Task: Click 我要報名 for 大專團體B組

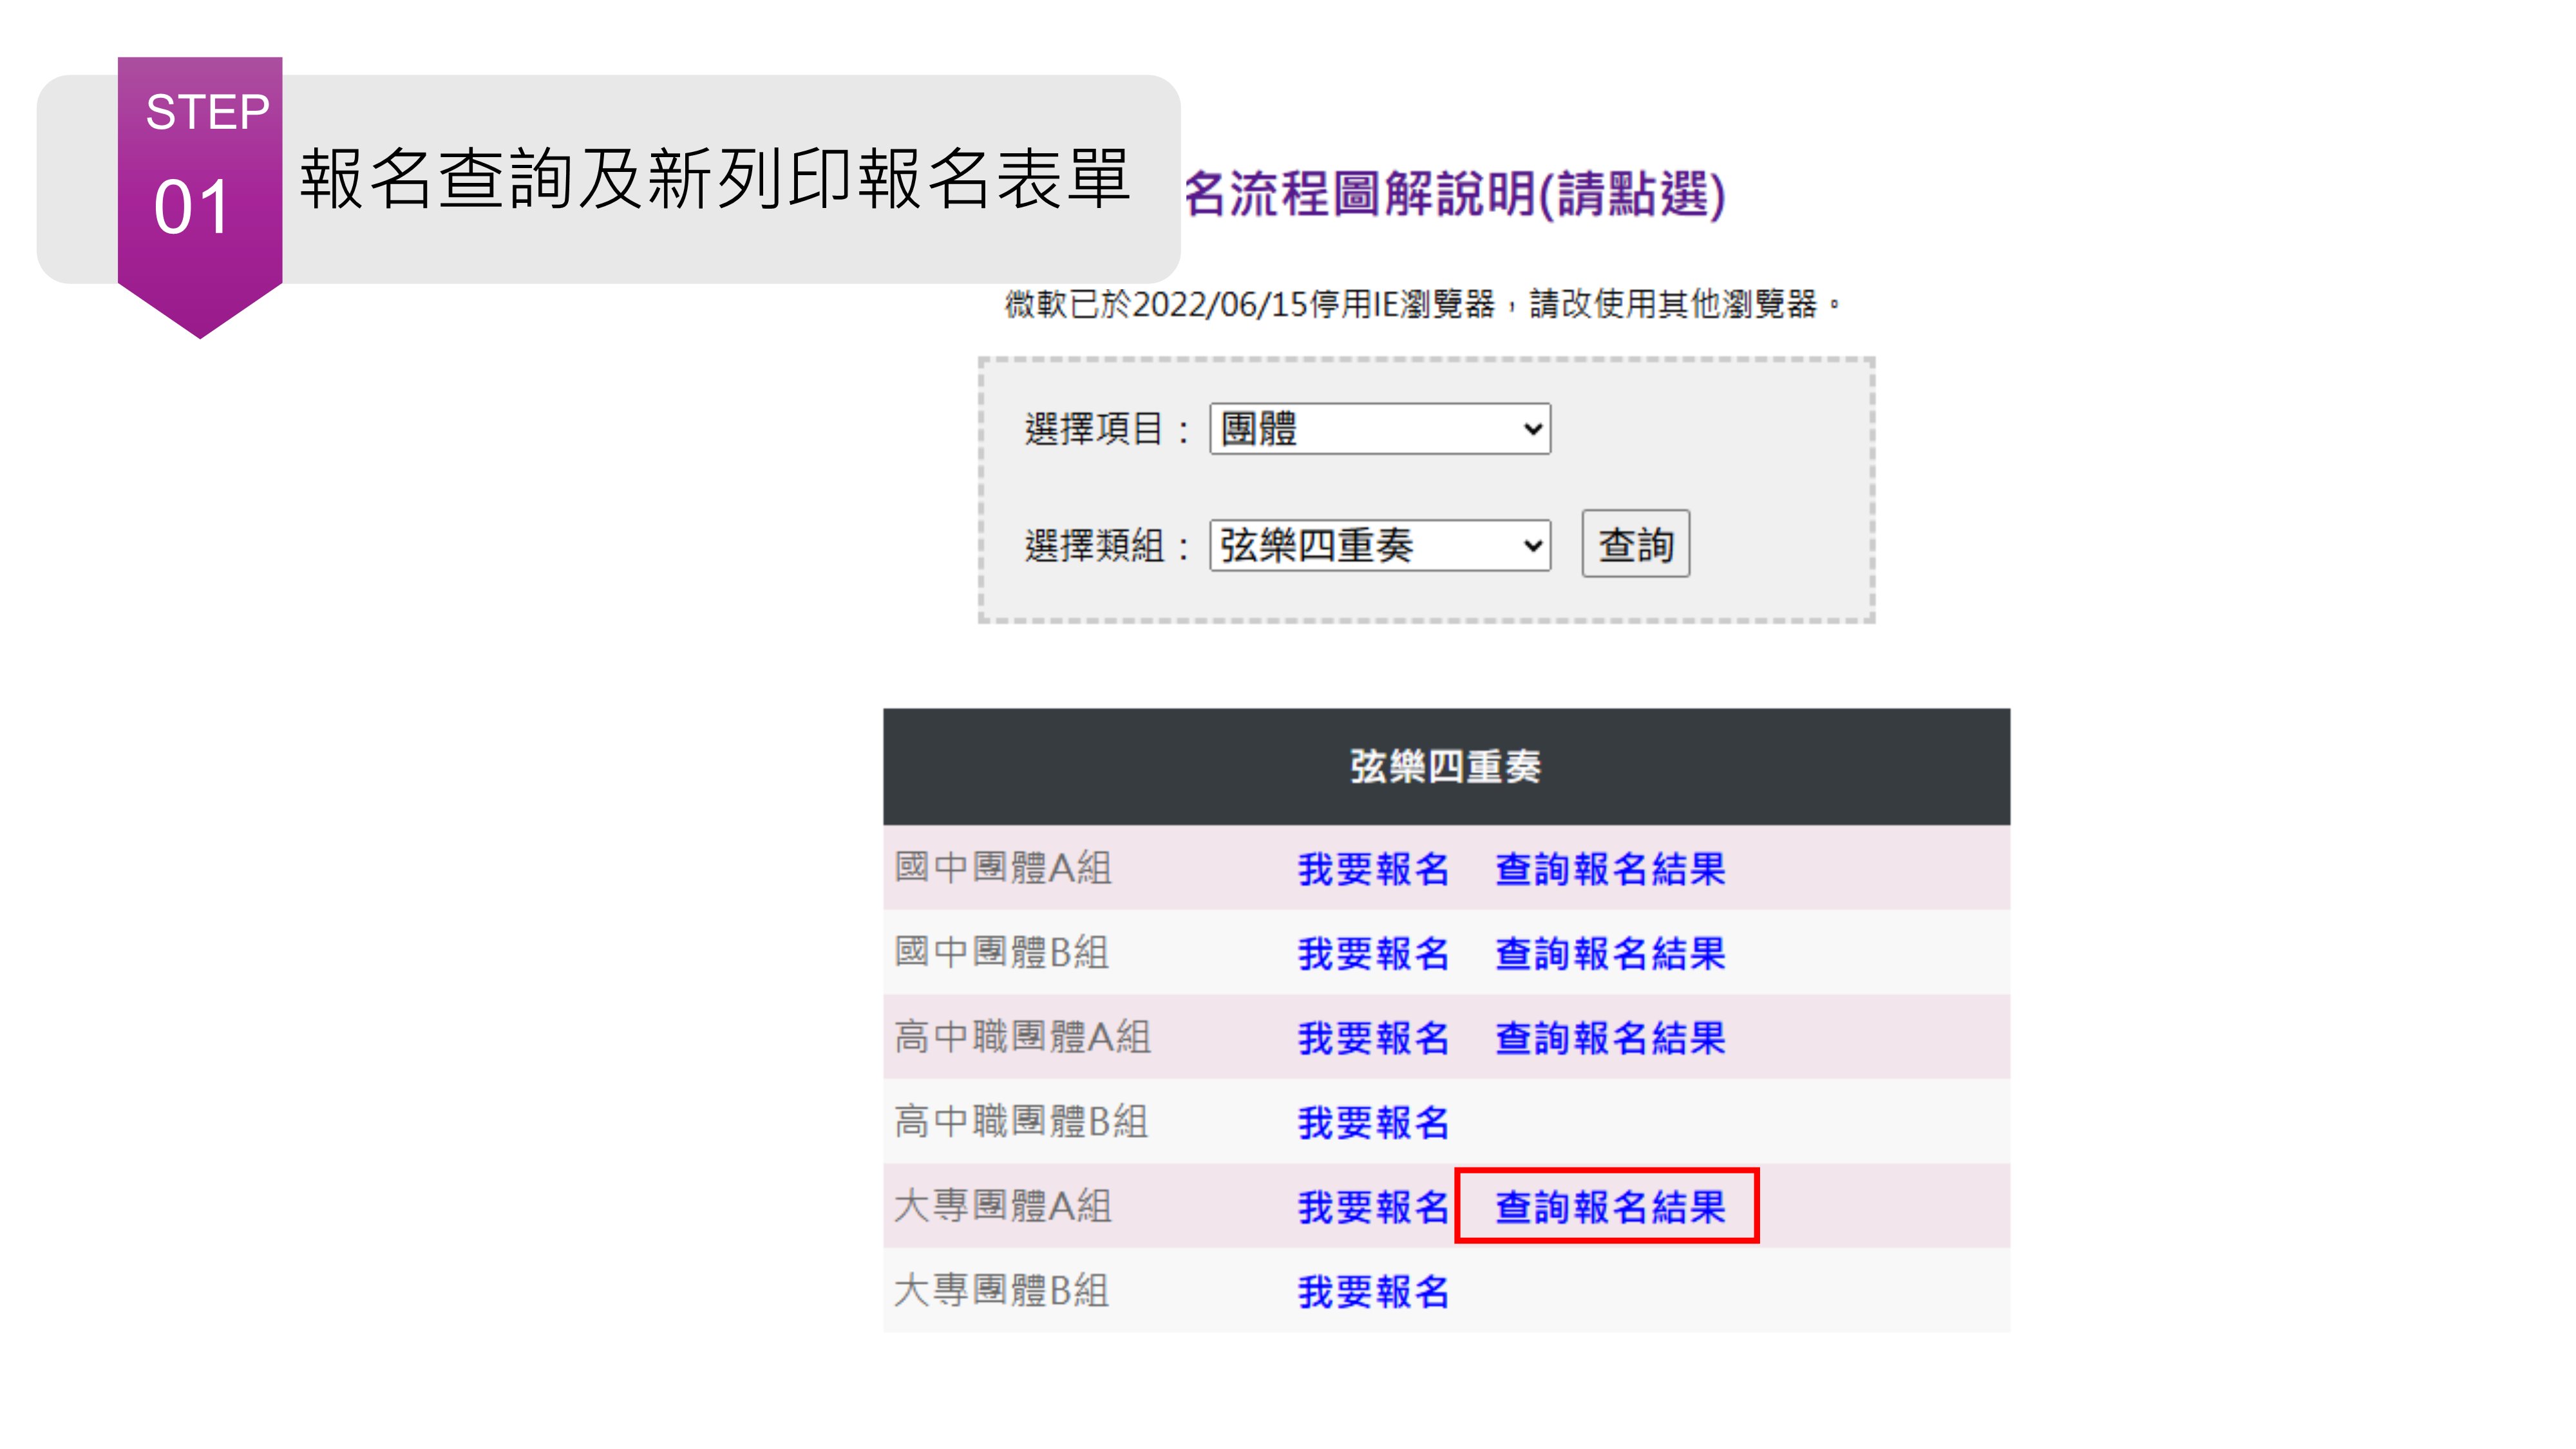Action: (x=1373, y=1292)
